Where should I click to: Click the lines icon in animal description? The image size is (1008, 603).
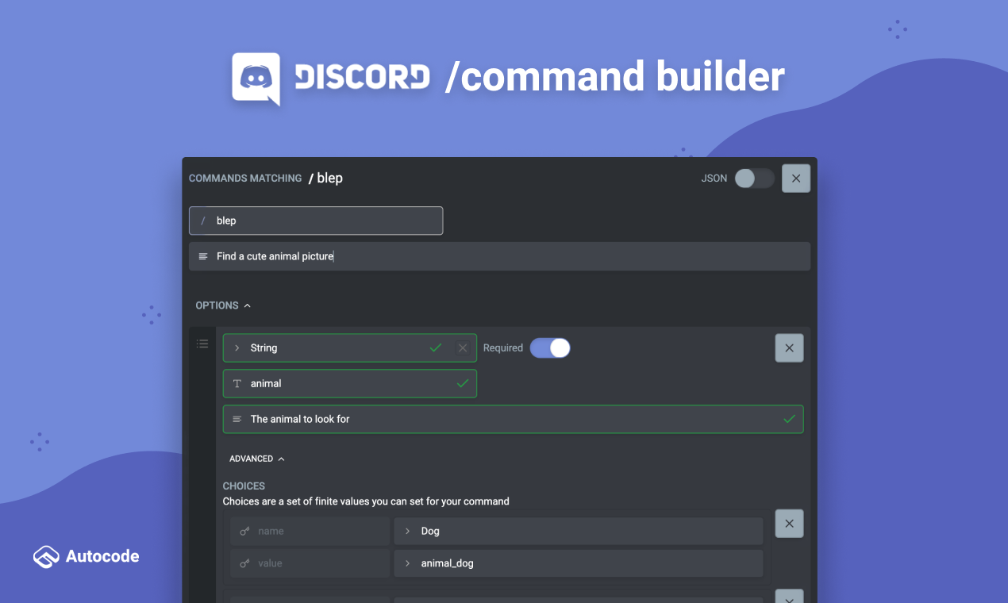coord(237,419)
